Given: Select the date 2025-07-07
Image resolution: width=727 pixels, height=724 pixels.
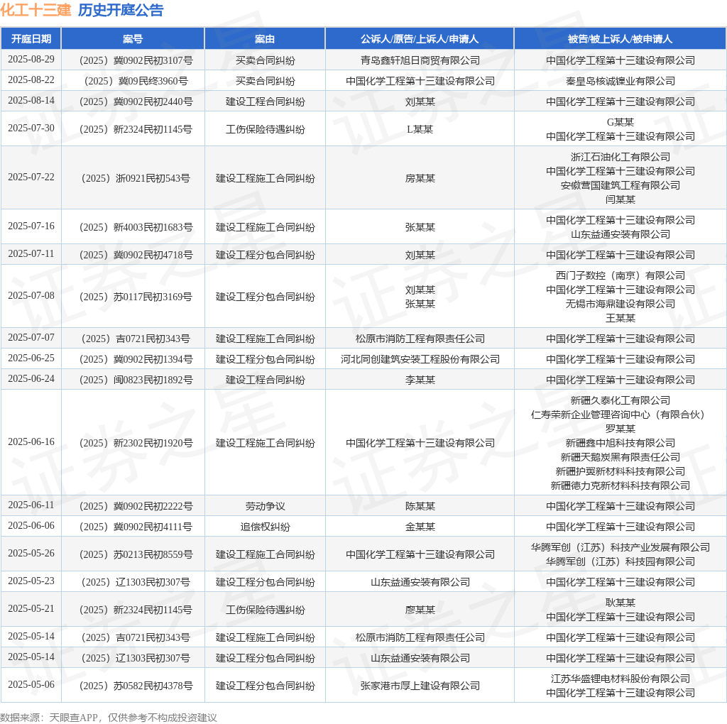Looking at the screenshot, I should coord(31,337).
